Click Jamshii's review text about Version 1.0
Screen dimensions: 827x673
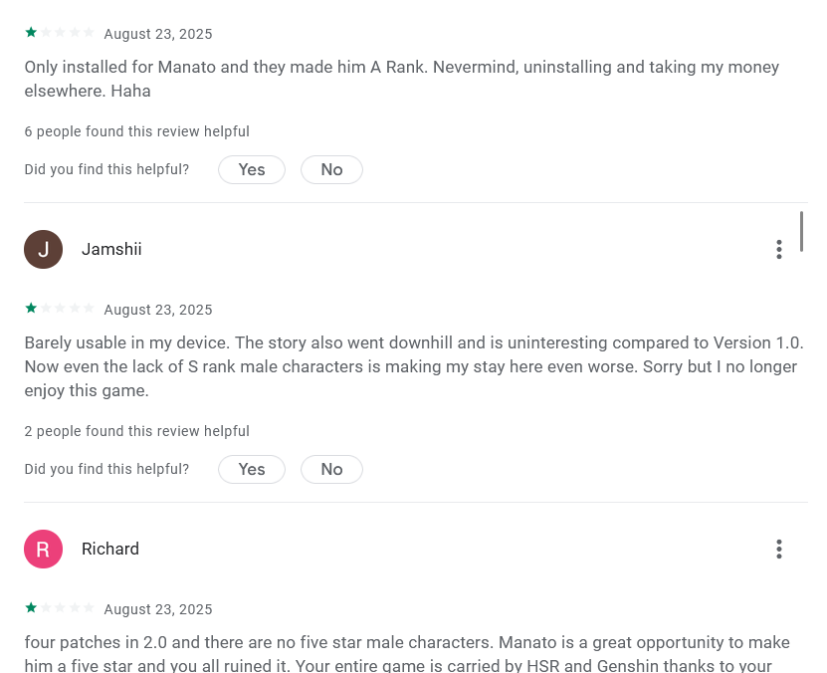[412, 366]
